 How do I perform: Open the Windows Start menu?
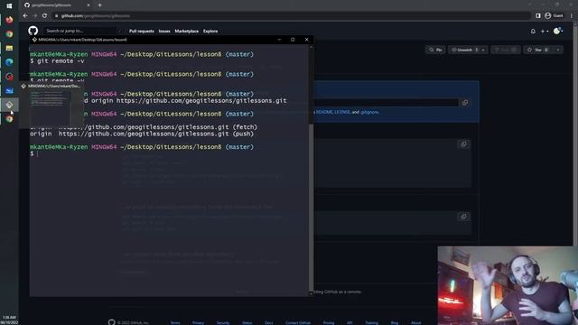point(9,6)
